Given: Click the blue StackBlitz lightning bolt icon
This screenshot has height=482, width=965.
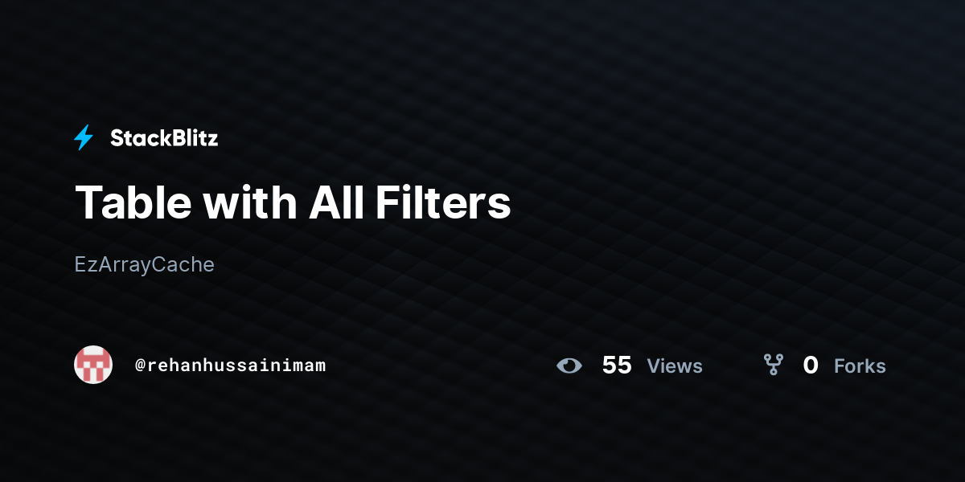Looking at the screenshot, I should [84, 138].
